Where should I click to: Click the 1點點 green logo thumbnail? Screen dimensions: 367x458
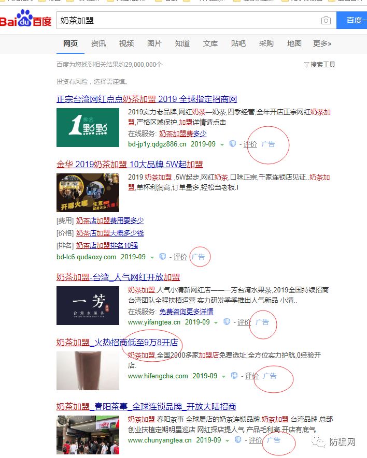(x=88, y=127)
